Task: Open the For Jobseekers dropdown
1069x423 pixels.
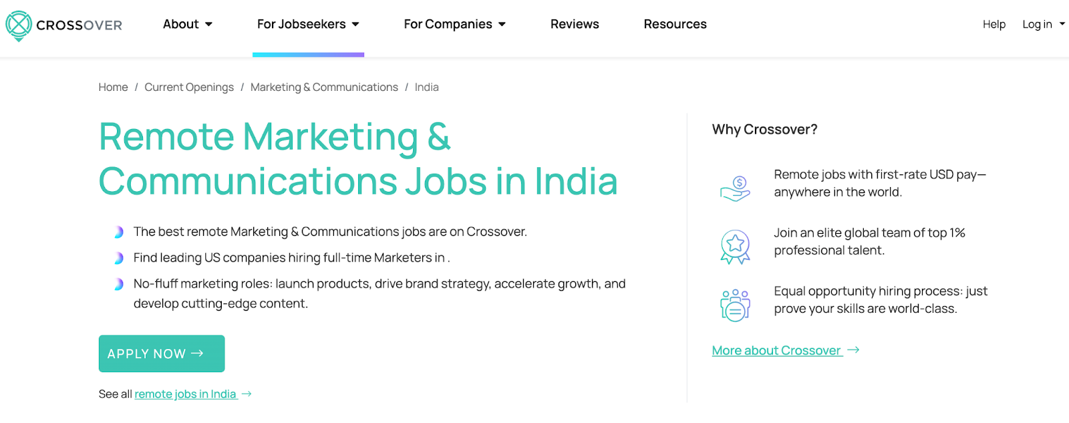Action: 308,24
